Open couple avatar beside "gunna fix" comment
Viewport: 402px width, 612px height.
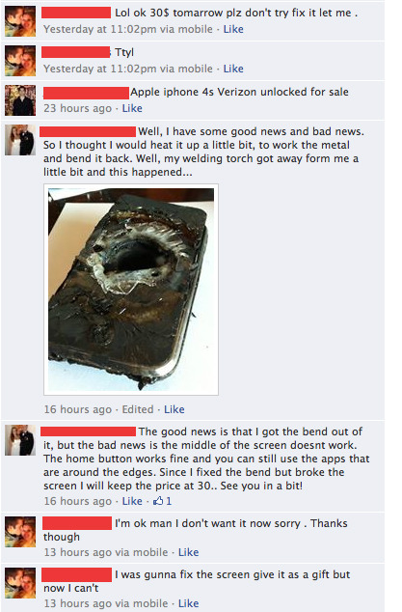tap(20, 583)
